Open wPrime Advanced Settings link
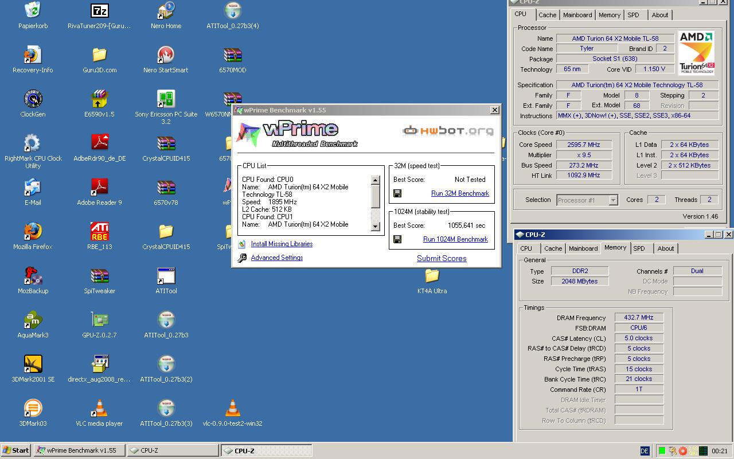The width and height of the screenshot is (734, 459). 277,258
